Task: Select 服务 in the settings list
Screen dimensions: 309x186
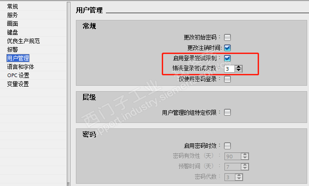Action: point(12,15)
